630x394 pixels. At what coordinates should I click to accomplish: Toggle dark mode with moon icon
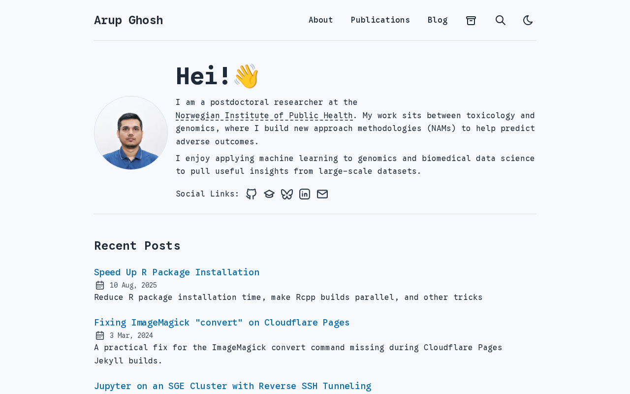(528, 20)
